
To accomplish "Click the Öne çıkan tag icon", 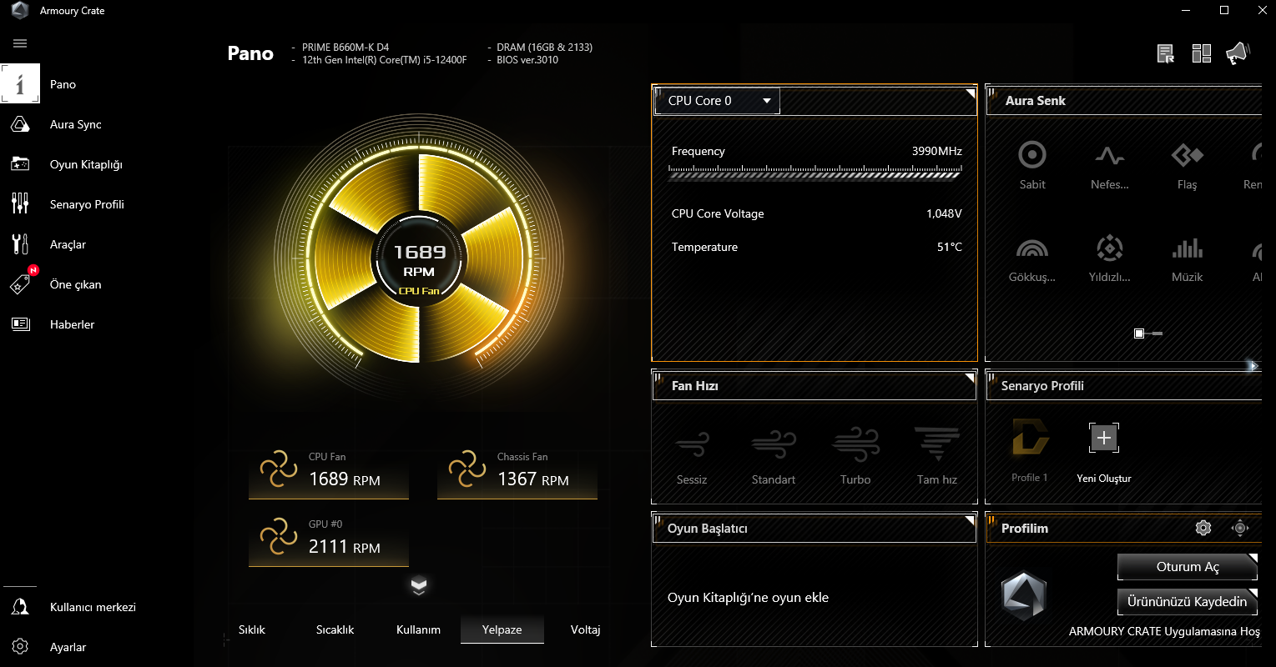I will 21,283.
